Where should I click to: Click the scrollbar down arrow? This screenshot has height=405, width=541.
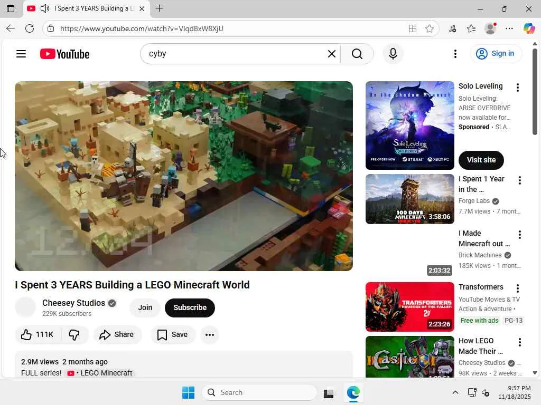click(x=535, y=373)
